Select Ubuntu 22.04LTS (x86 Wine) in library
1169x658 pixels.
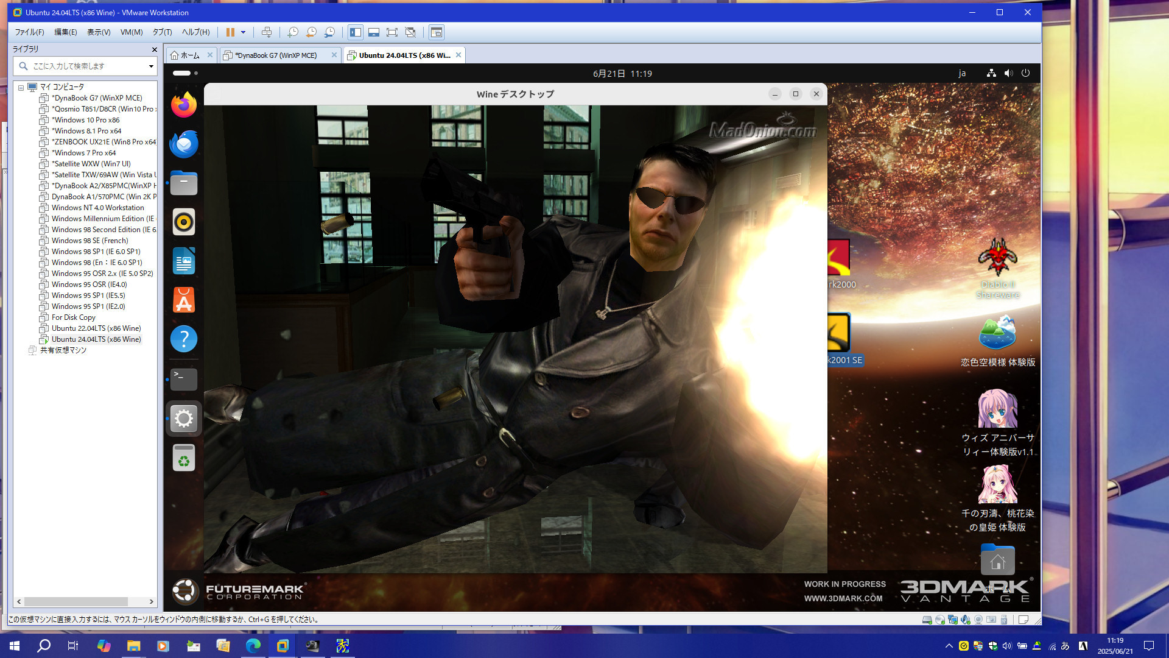point(90,328)
